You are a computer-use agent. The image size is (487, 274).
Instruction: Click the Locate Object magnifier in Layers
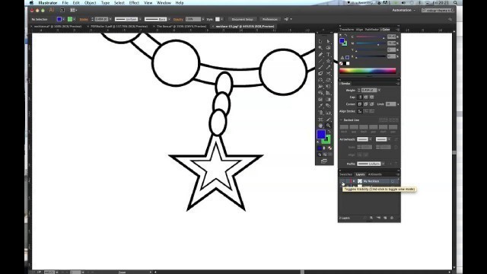[371, 218]
